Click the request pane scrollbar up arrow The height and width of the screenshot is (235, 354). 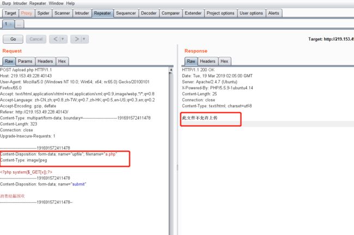(x=171, y=70)
